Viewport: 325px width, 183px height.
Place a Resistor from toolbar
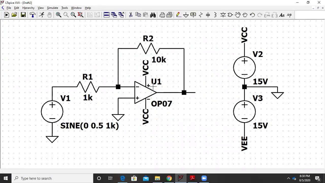(x=201, y=15)
